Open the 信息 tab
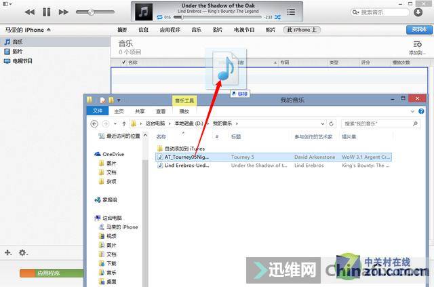Viewport: 434px width, 287px height. (x=143, y=30)
